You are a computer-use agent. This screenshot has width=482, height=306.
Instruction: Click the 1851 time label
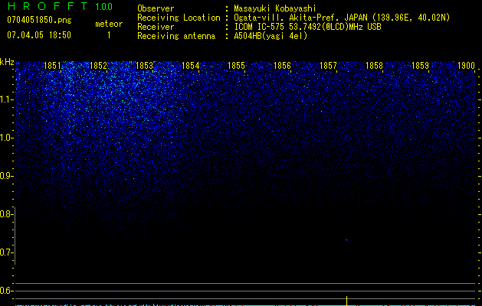(52, 66)
